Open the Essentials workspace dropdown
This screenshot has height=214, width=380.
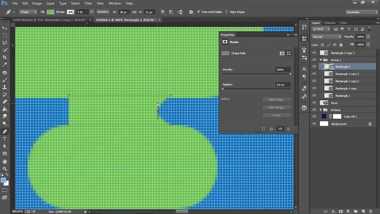coord(362,12)
